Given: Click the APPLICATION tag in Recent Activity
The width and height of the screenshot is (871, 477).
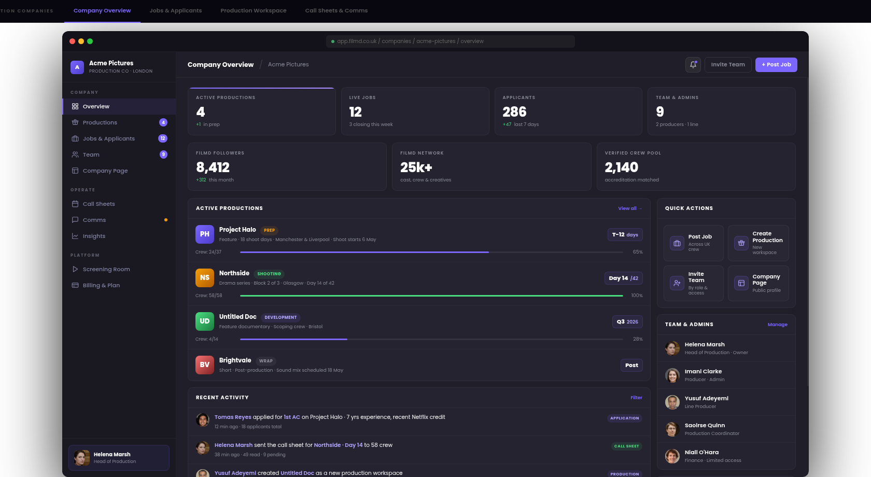Looking at the screenshot, I should (x=625, y=418).
